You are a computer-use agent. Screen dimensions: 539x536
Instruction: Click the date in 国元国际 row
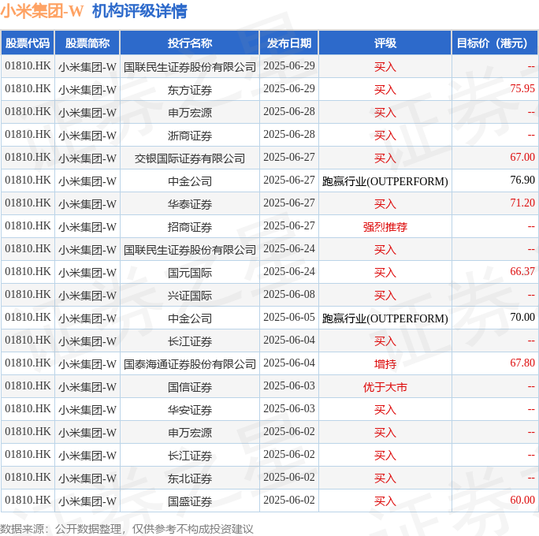point(289,272)
